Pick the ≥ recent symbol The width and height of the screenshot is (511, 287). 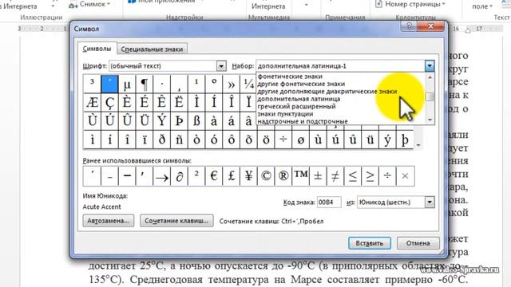370,176
